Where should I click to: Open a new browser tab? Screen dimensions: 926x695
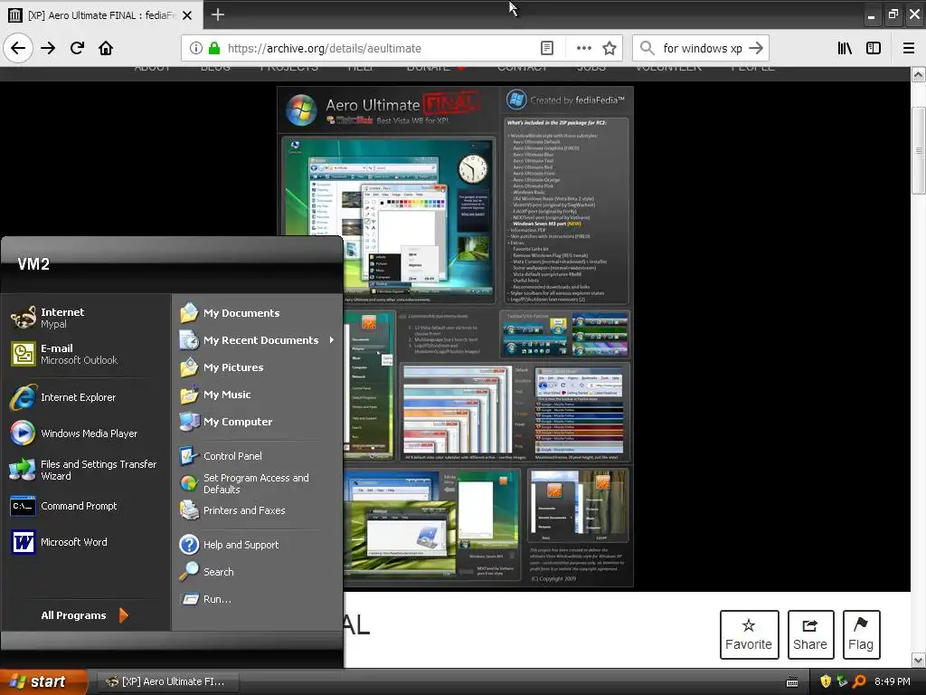217,14
